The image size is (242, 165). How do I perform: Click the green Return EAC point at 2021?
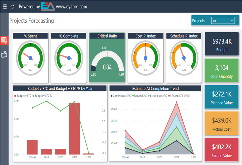pyautogui.click(x=176, y=127)
